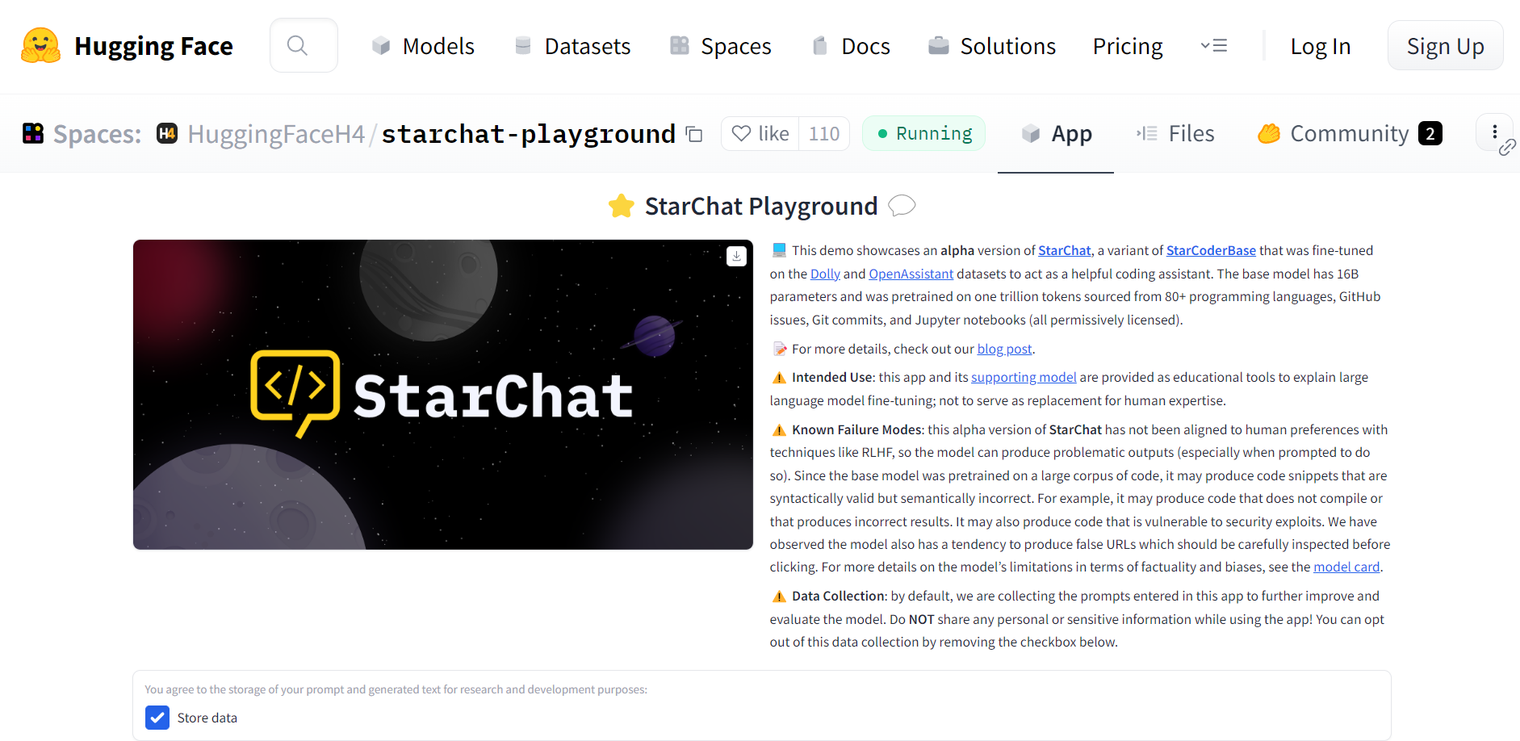This screenshot has width=1520, height=741.
Task: Open the blog post link
Action: (x=1003, y=348)
